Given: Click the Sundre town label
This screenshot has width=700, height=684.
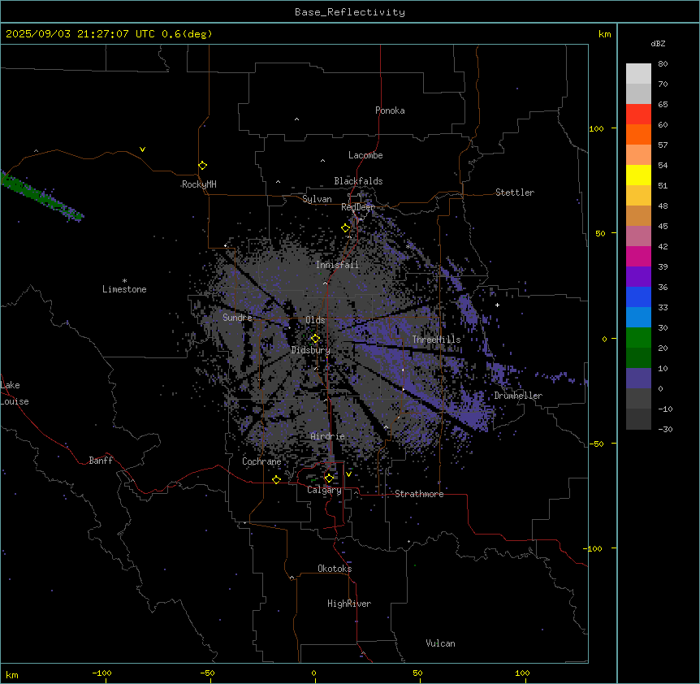Looking at the screenshot, I should pyautogui.click(x=237, y=318).
